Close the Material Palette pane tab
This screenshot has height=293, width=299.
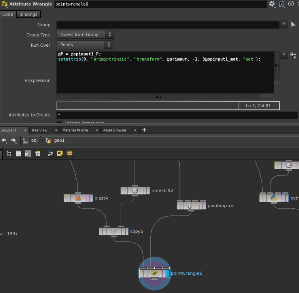97,130
